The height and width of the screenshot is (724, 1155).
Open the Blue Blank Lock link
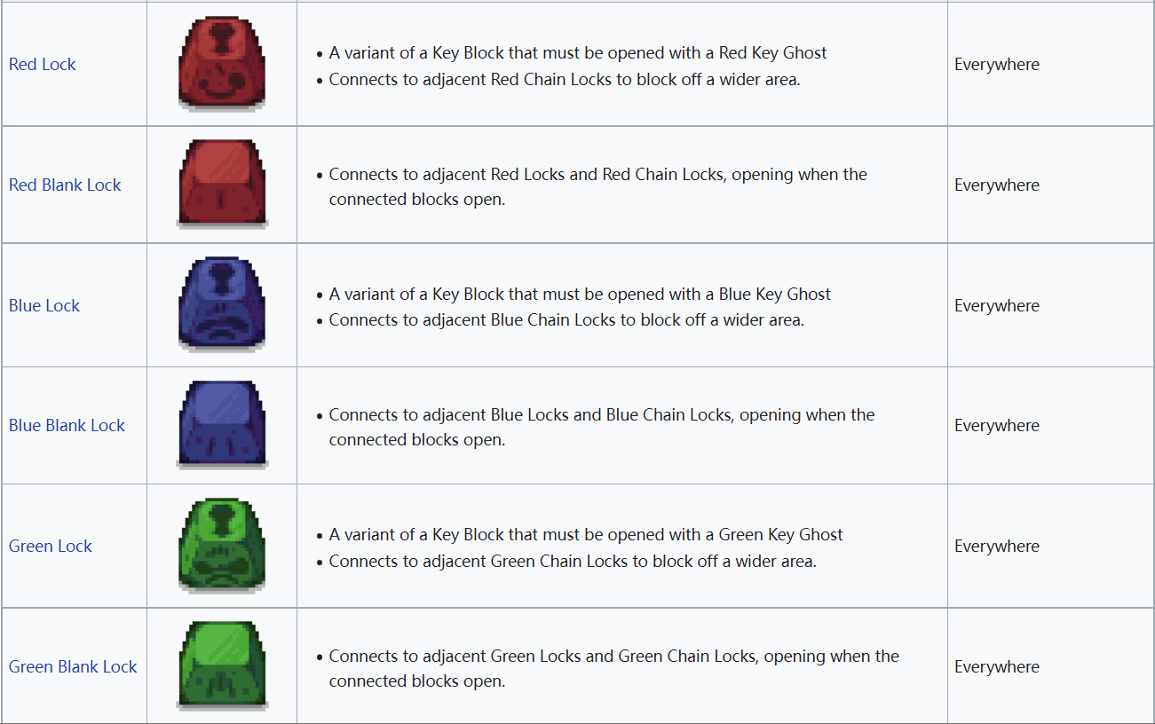67,425
